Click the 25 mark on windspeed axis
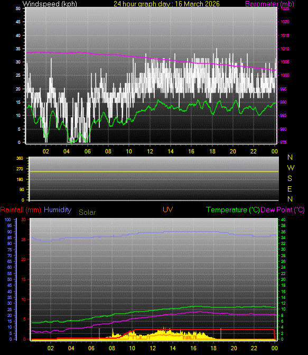 (18, 76)
